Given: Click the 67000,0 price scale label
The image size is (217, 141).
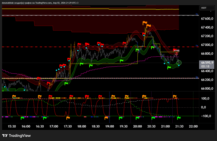Looking at the screenshot, I should point(207,45).
